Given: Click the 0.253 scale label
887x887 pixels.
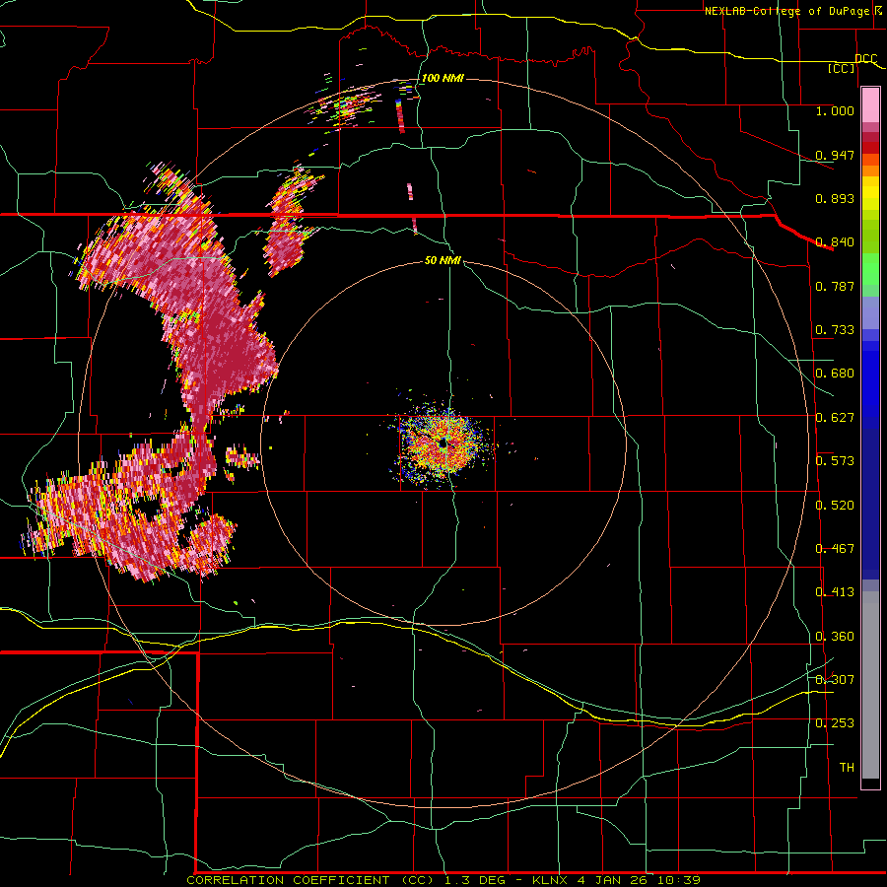Looking at the screenshot, I should click(x=835, y=723).
